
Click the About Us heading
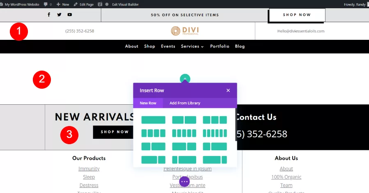pyautogui.click(x=286, y=158)
